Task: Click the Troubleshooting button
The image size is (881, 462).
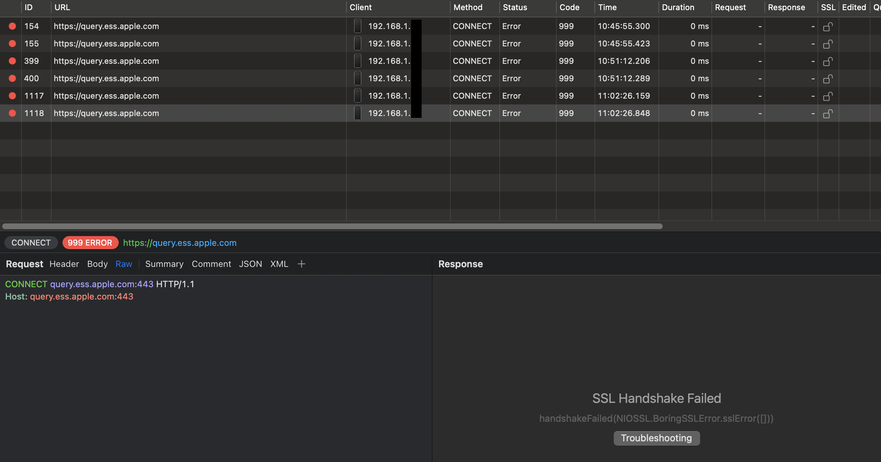Action: point(656,438)
